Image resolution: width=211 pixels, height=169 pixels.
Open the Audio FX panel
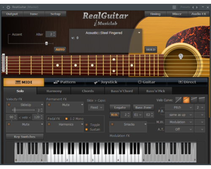coord(199,14)
